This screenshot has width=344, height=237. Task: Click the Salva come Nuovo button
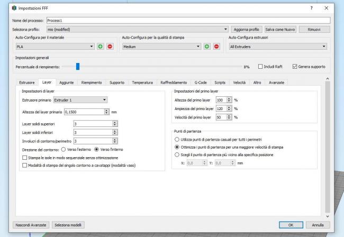pyautogui.click(x=280, y=29)
